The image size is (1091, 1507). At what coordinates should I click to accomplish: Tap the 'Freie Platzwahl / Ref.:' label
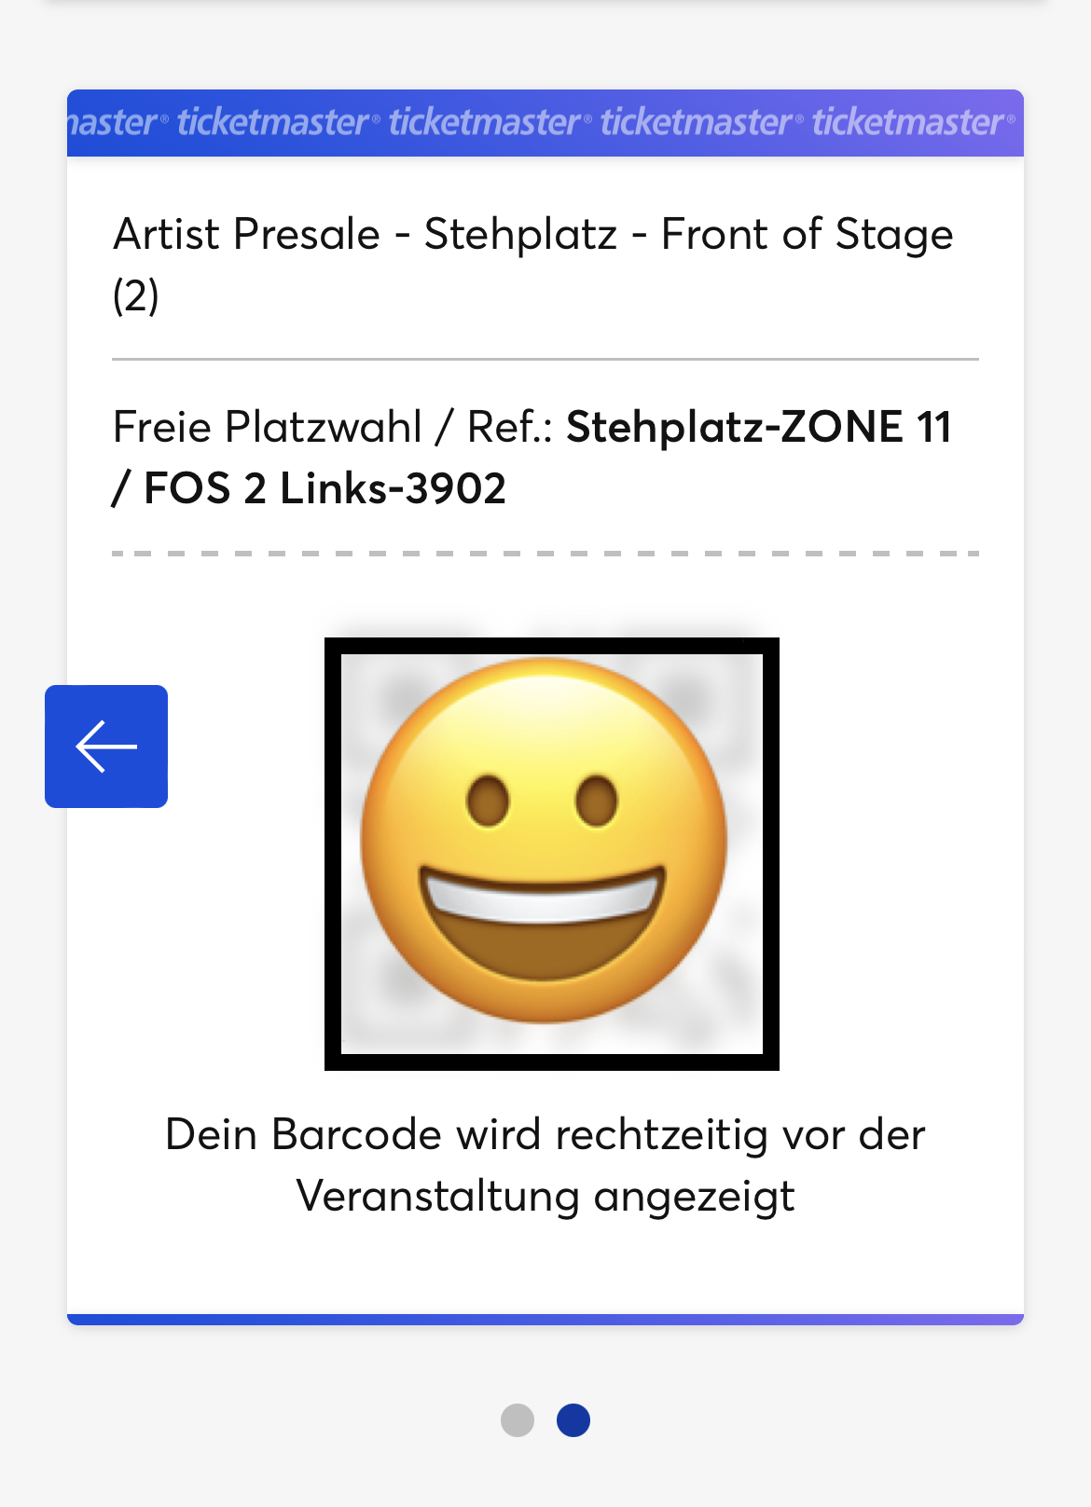(333, 427)
